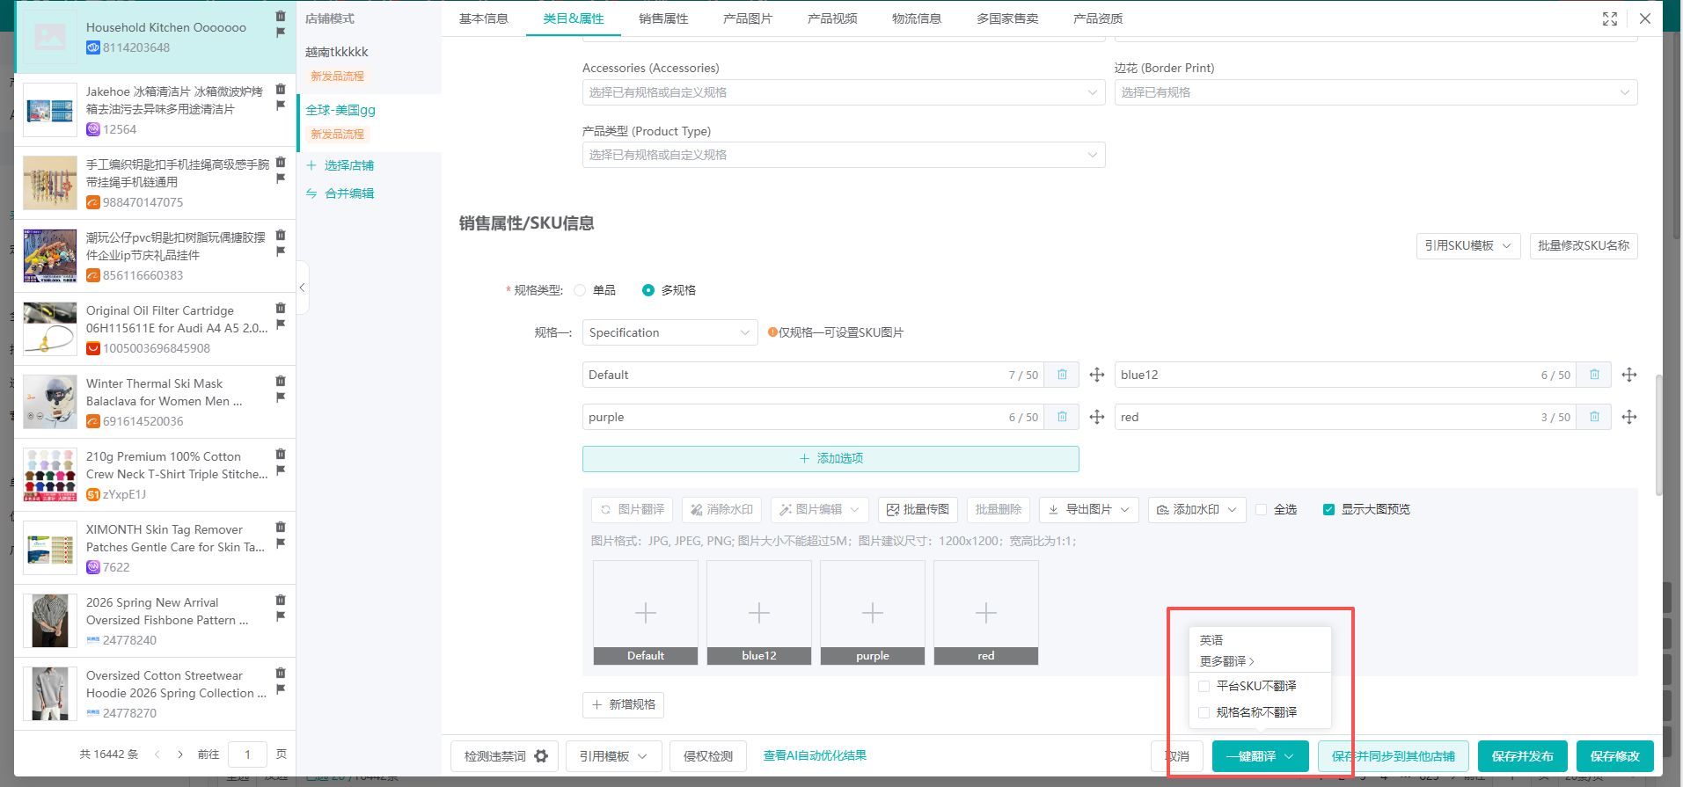Toggle fullscreen for the edit dialog
Viewport: 1683px width, 787px height.
(x=1610, y=18)
